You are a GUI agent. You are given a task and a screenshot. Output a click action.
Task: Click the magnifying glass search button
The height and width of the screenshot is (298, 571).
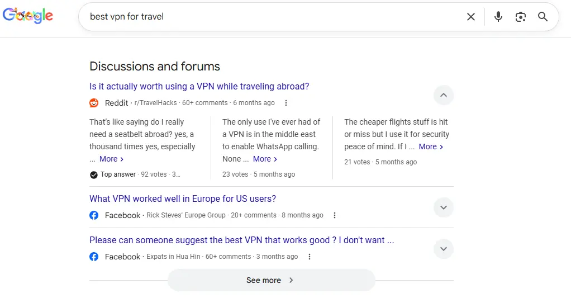(x=543, y=17)
